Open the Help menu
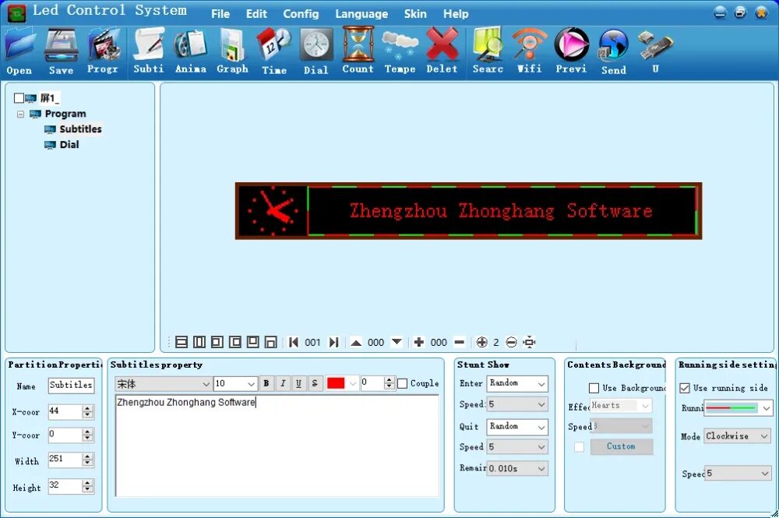779x518 pixels. coord(456,14)
